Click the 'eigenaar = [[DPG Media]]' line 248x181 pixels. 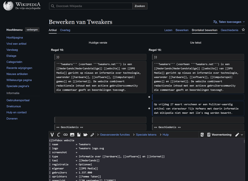click(74, 169)
